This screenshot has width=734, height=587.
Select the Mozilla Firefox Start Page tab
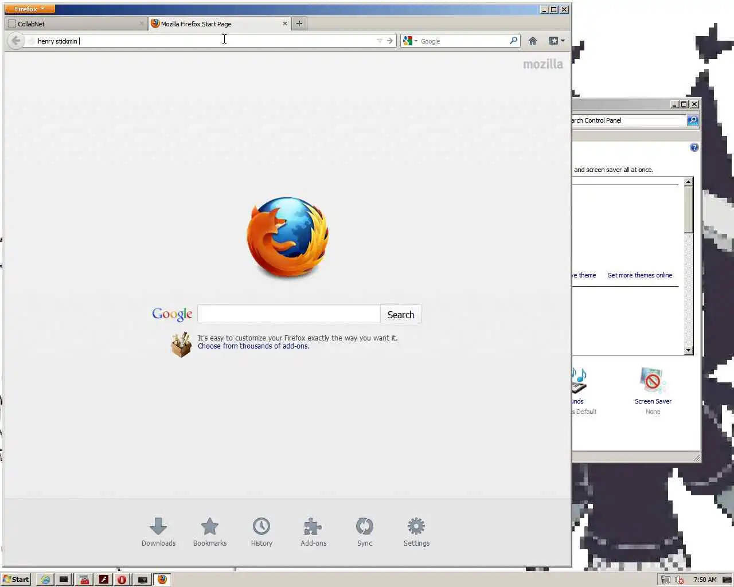[219, 24]
